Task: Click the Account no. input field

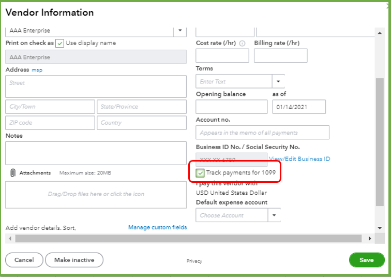Action: [262, 133]
